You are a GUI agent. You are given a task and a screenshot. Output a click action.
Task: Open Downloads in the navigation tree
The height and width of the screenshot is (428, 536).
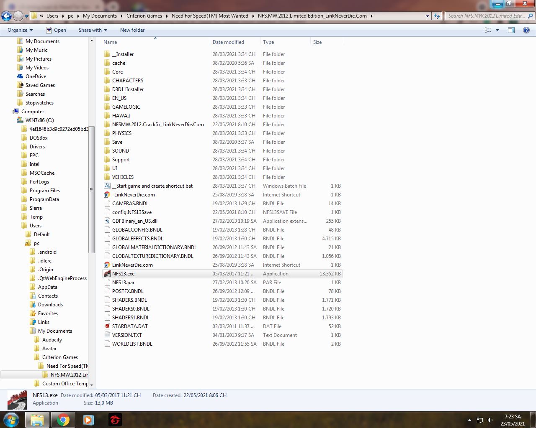[x=50, y=305]
